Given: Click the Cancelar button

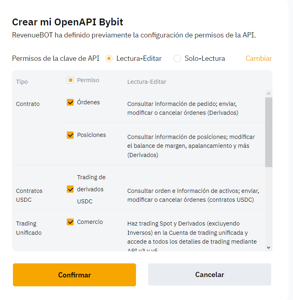Looking at the screenshot, I should [x=209, y=275].
